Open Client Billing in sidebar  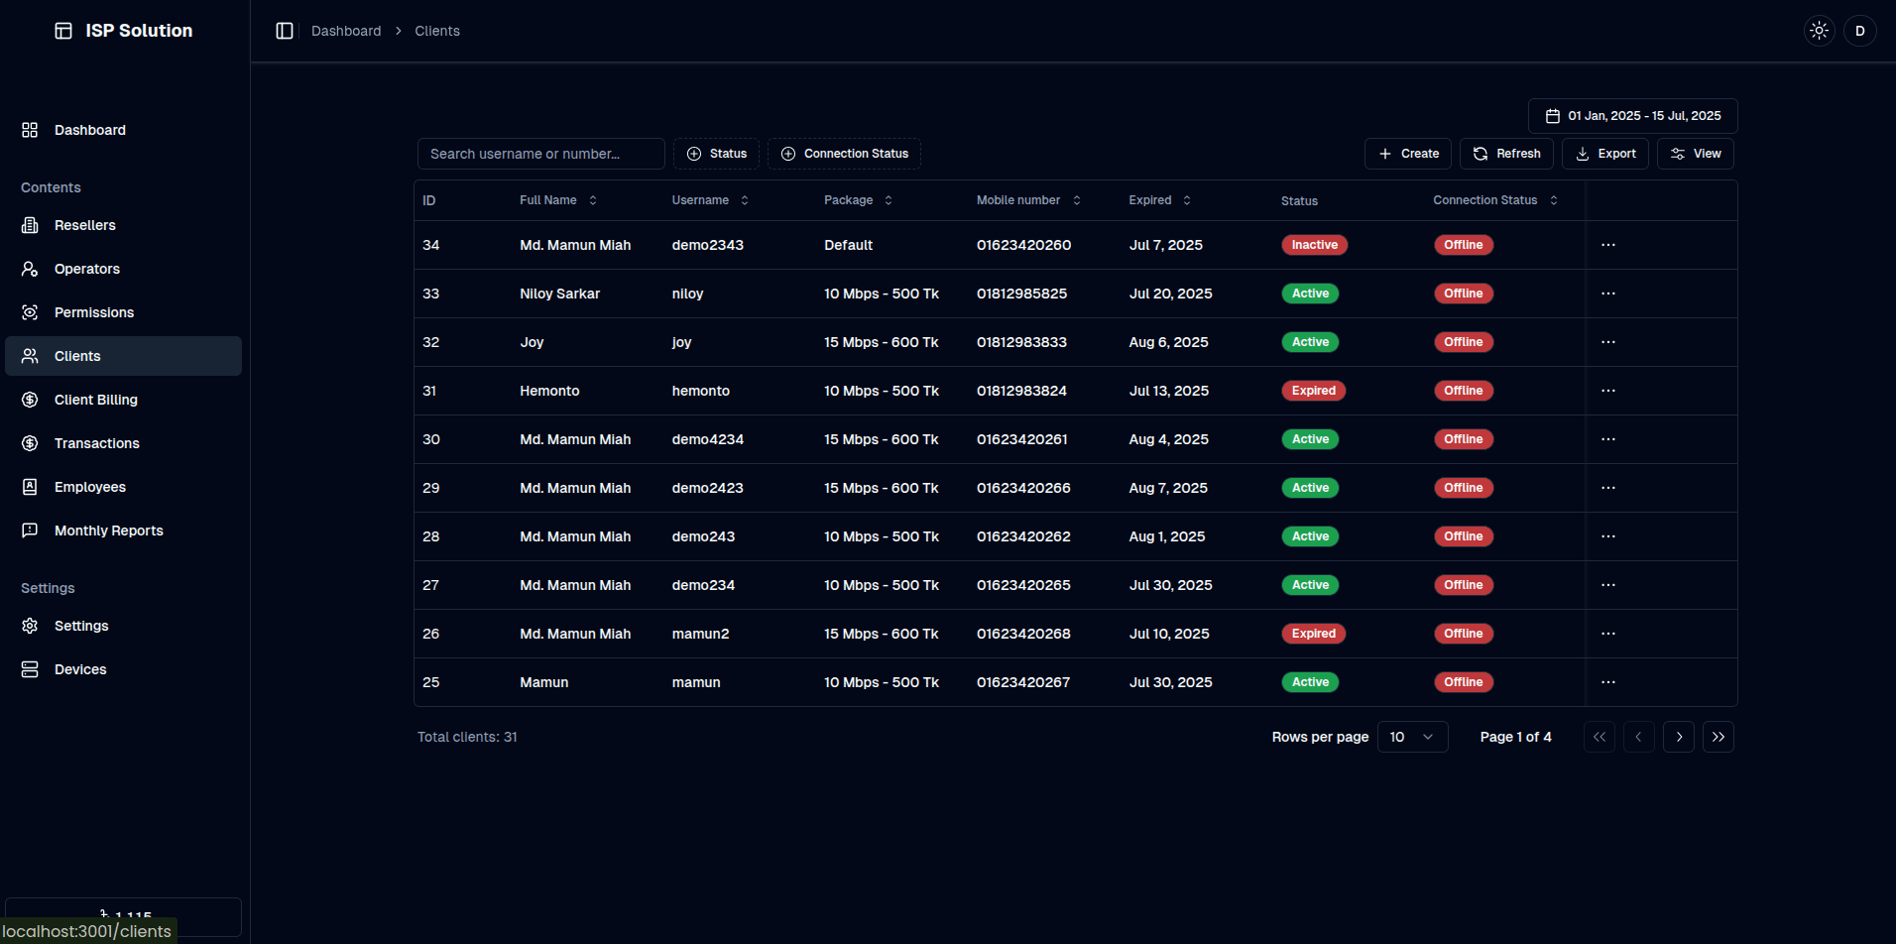(95, 400)
